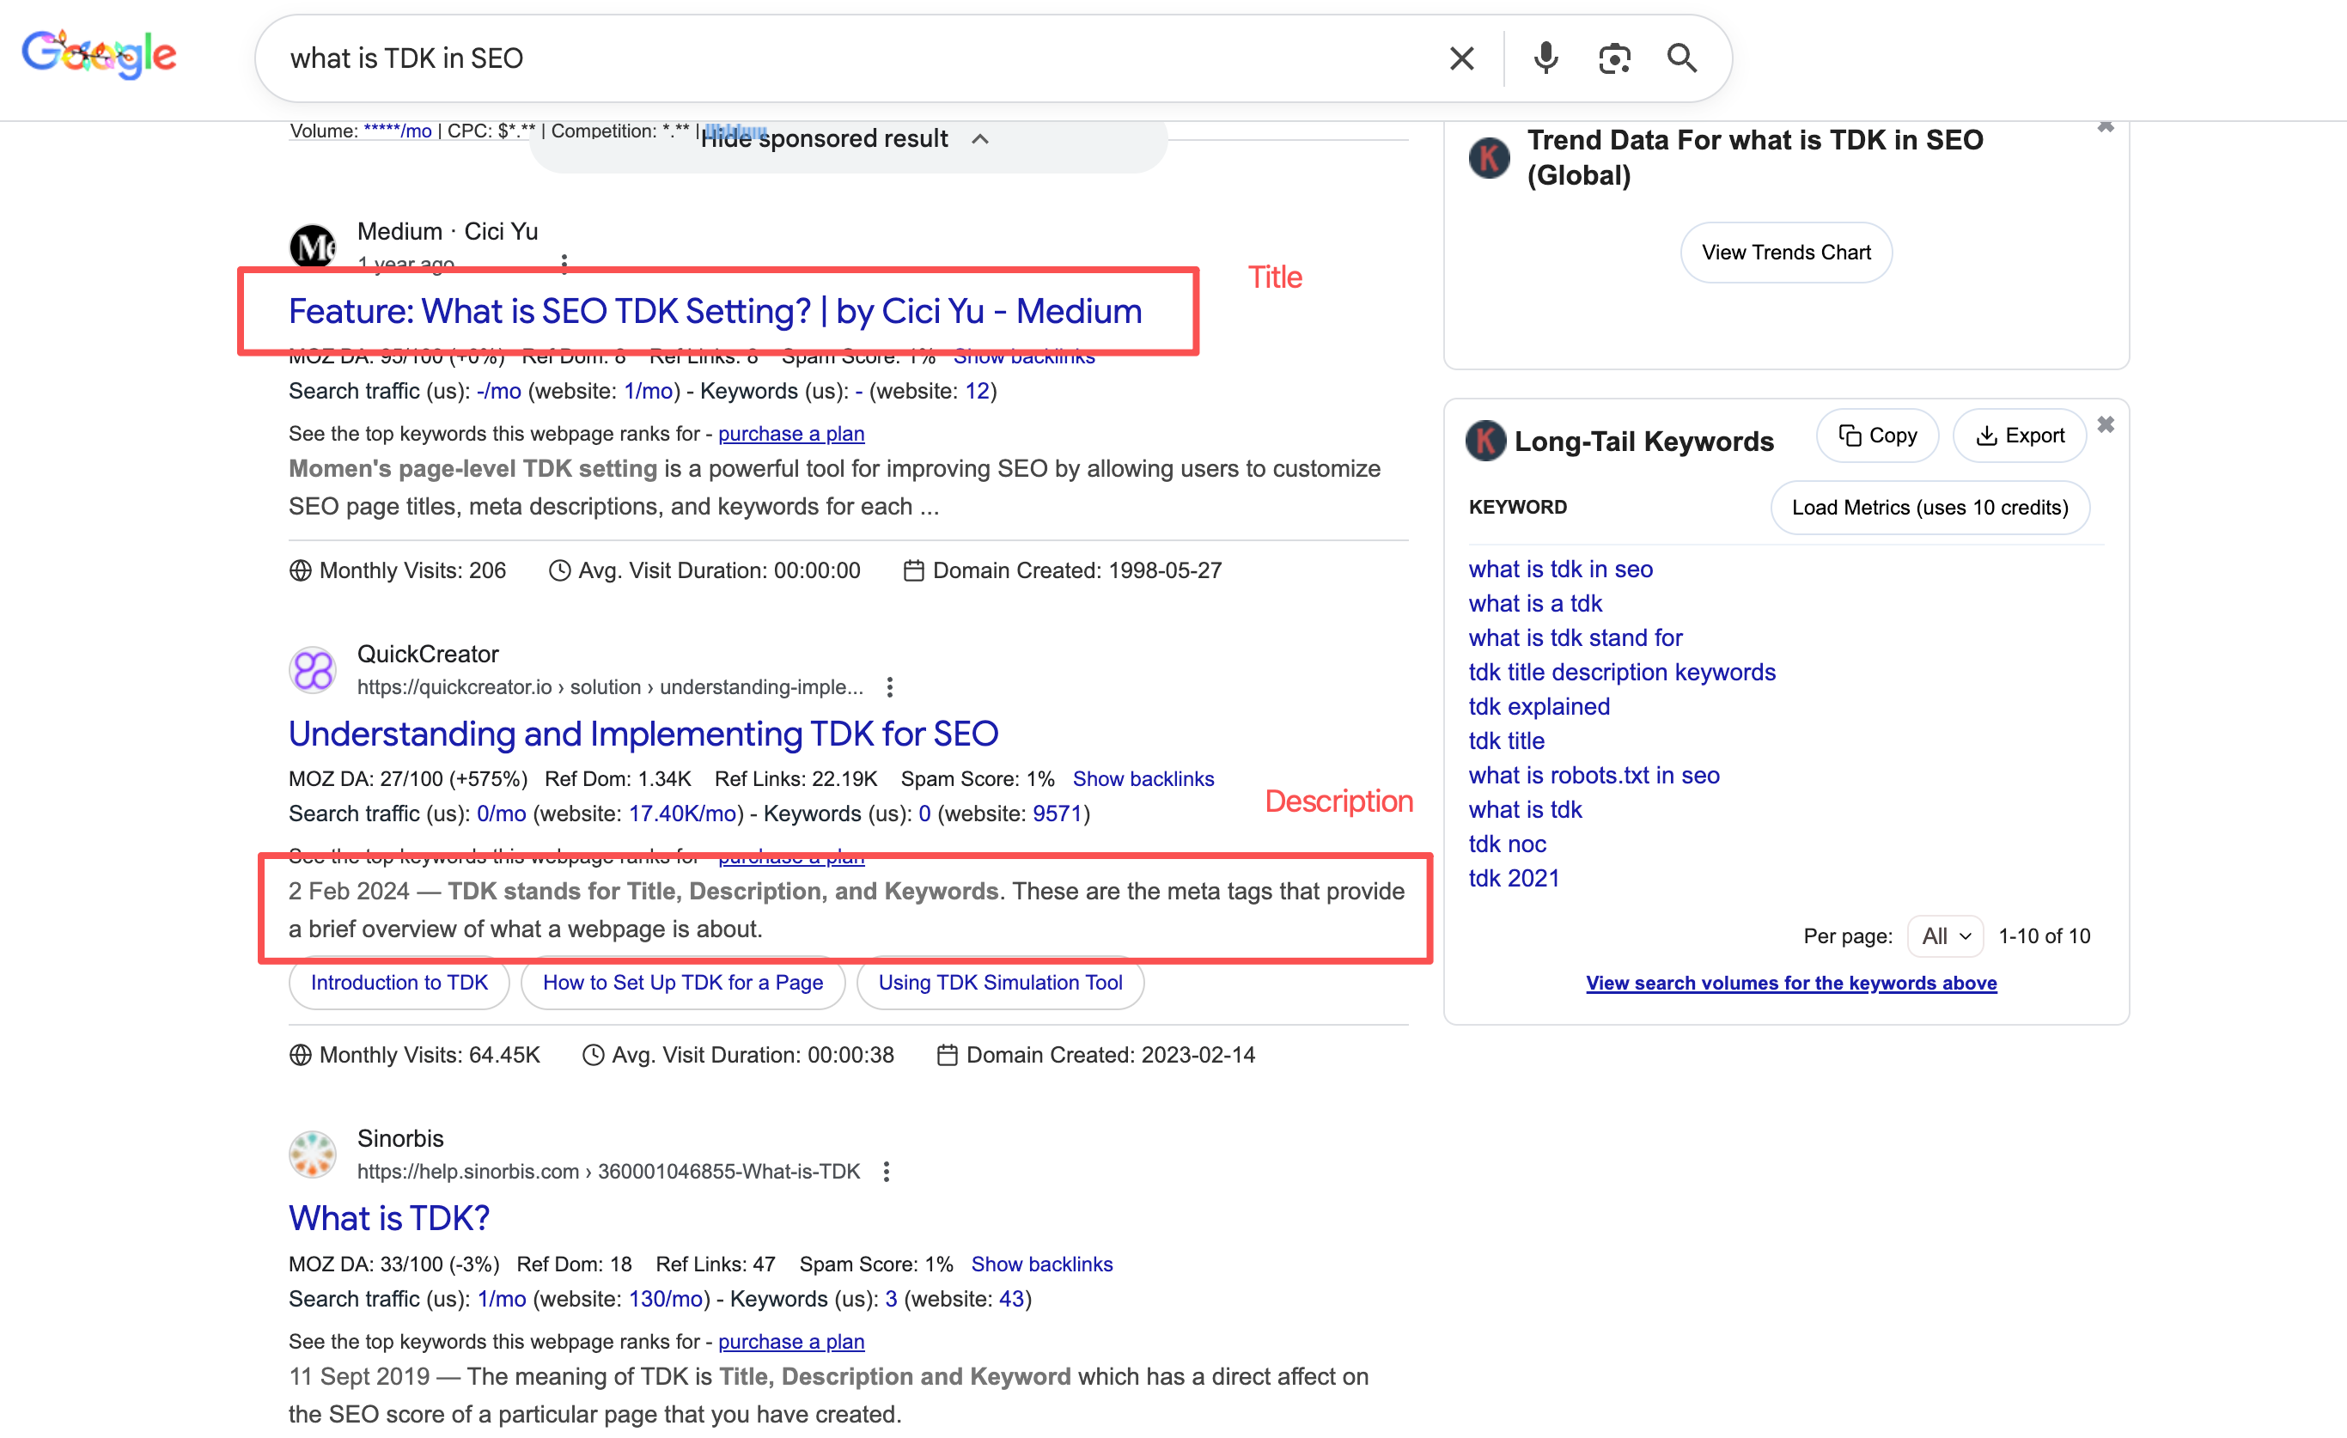This screenshot has height=1438, width=2347.
Task: Click keyword 'what is robots.txt in seo'
Action: (1593, 775)
